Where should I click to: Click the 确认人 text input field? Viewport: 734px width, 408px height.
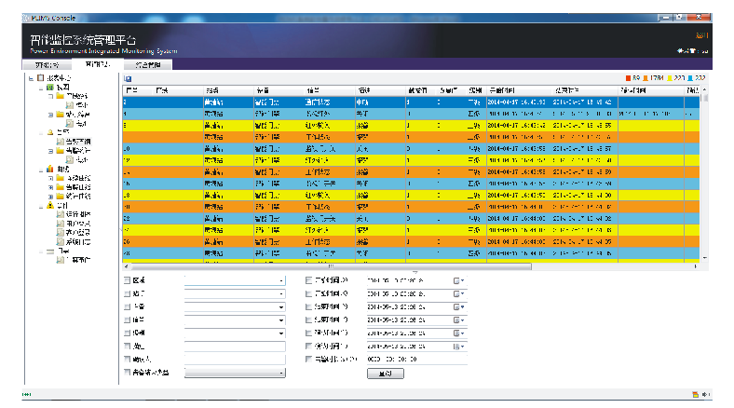tap(235, 360)
